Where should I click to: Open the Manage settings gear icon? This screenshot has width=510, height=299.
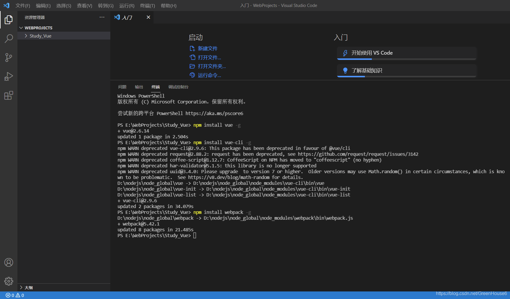coord(9,281)
